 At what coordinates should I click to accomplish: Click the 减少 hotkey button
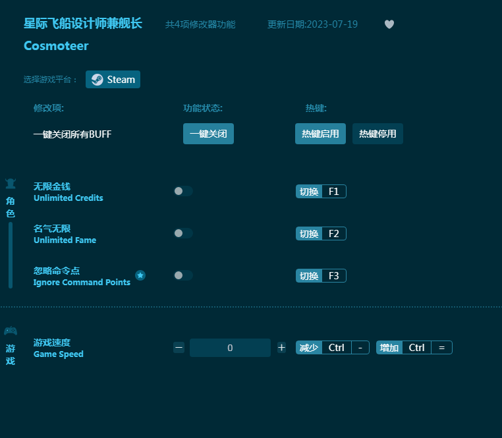point(309,347)
